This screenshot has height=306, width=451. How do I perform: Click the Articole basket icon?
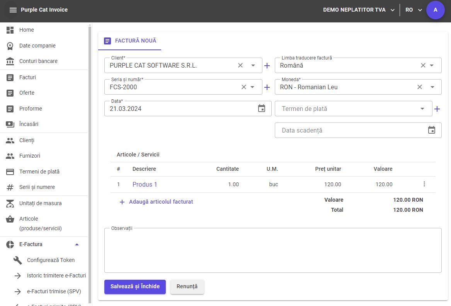coord(10,219)
